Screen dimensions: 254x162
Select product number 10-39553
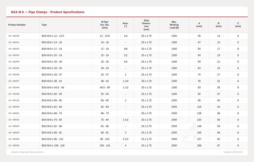click(14, 126)
